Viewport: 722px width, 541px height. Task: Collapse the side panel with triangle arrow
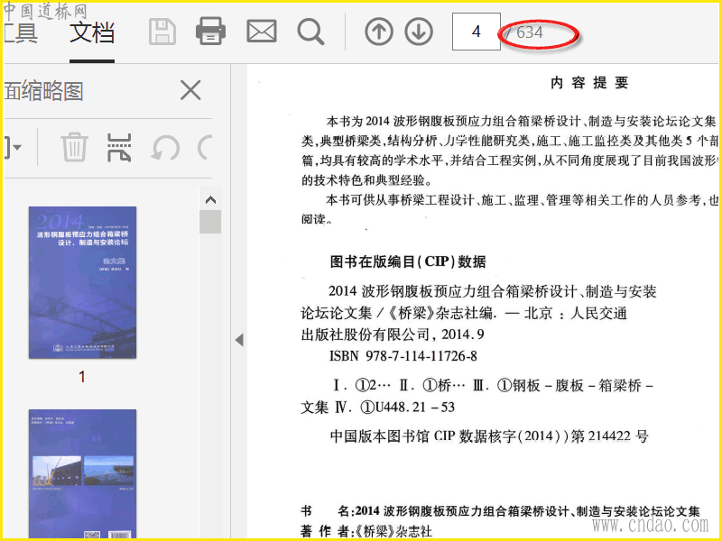click(x=239, y=340)
